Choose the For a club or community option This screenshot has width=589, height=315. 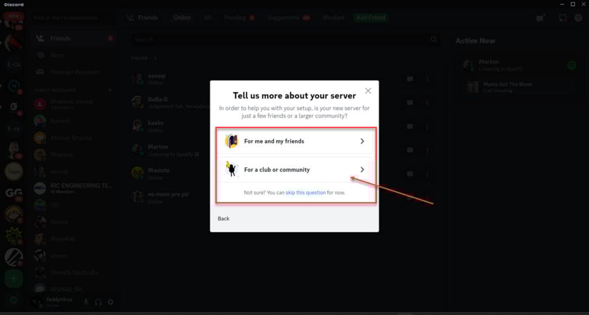[x=294, y=170]
